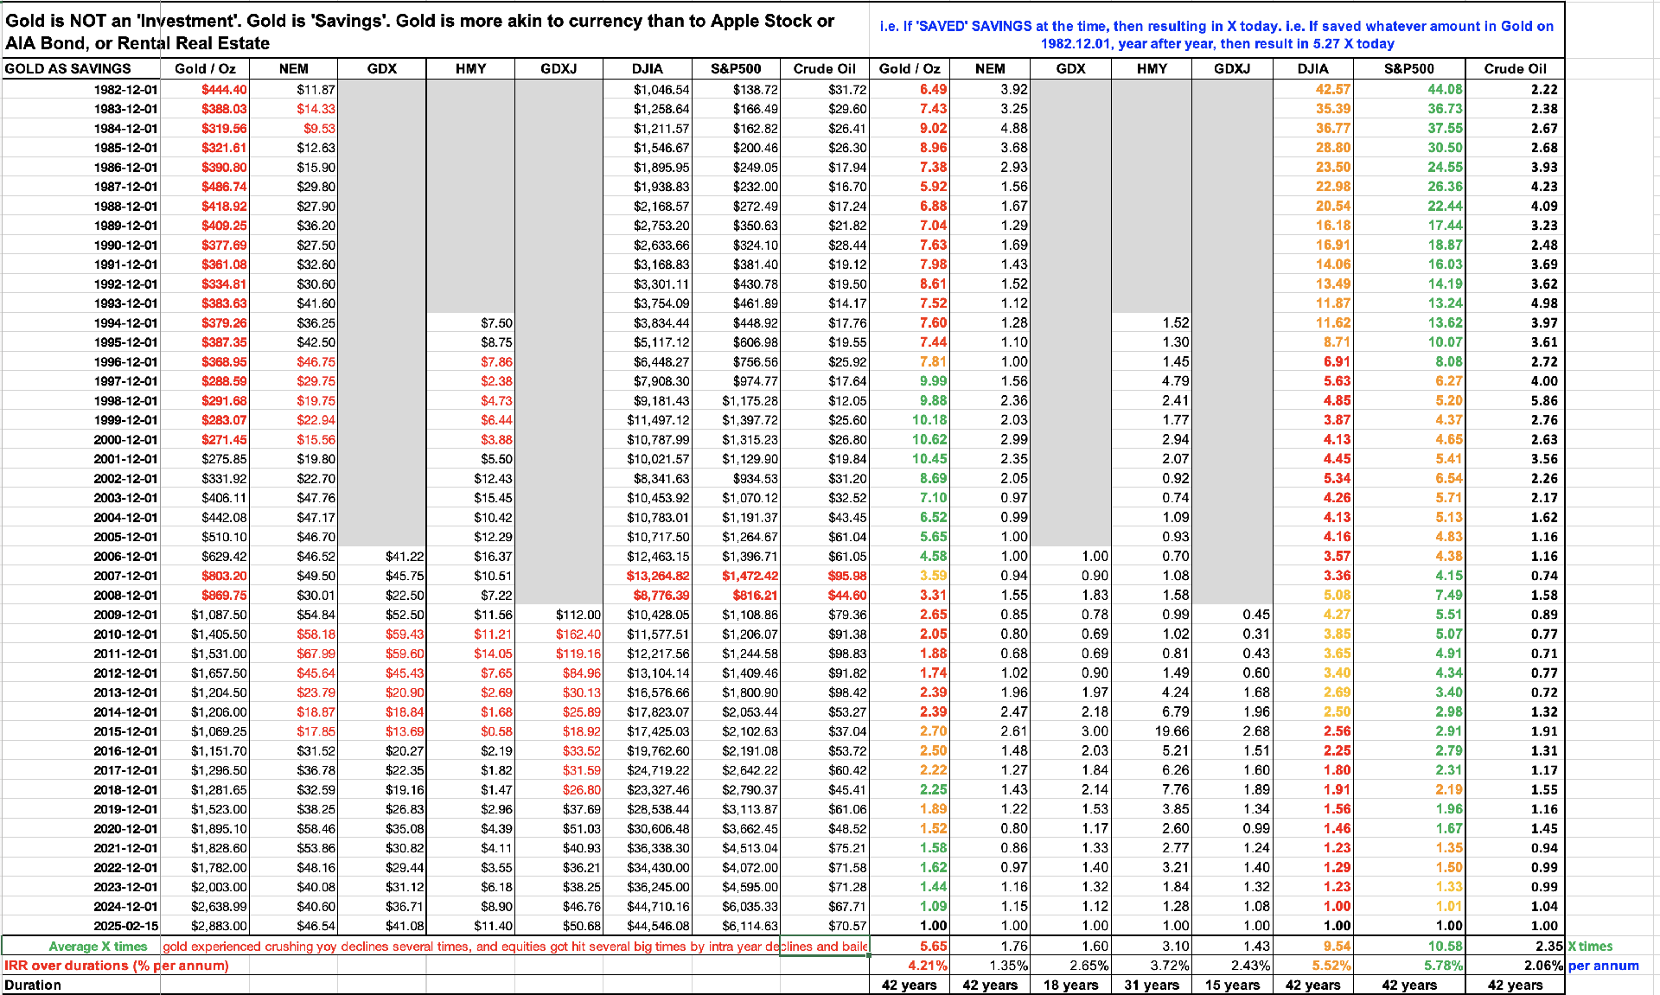Image resolution: width=1660 pixels, height=995 pixels.
Task: Click the Duration row label cell
Action: [x=33, y=985]
